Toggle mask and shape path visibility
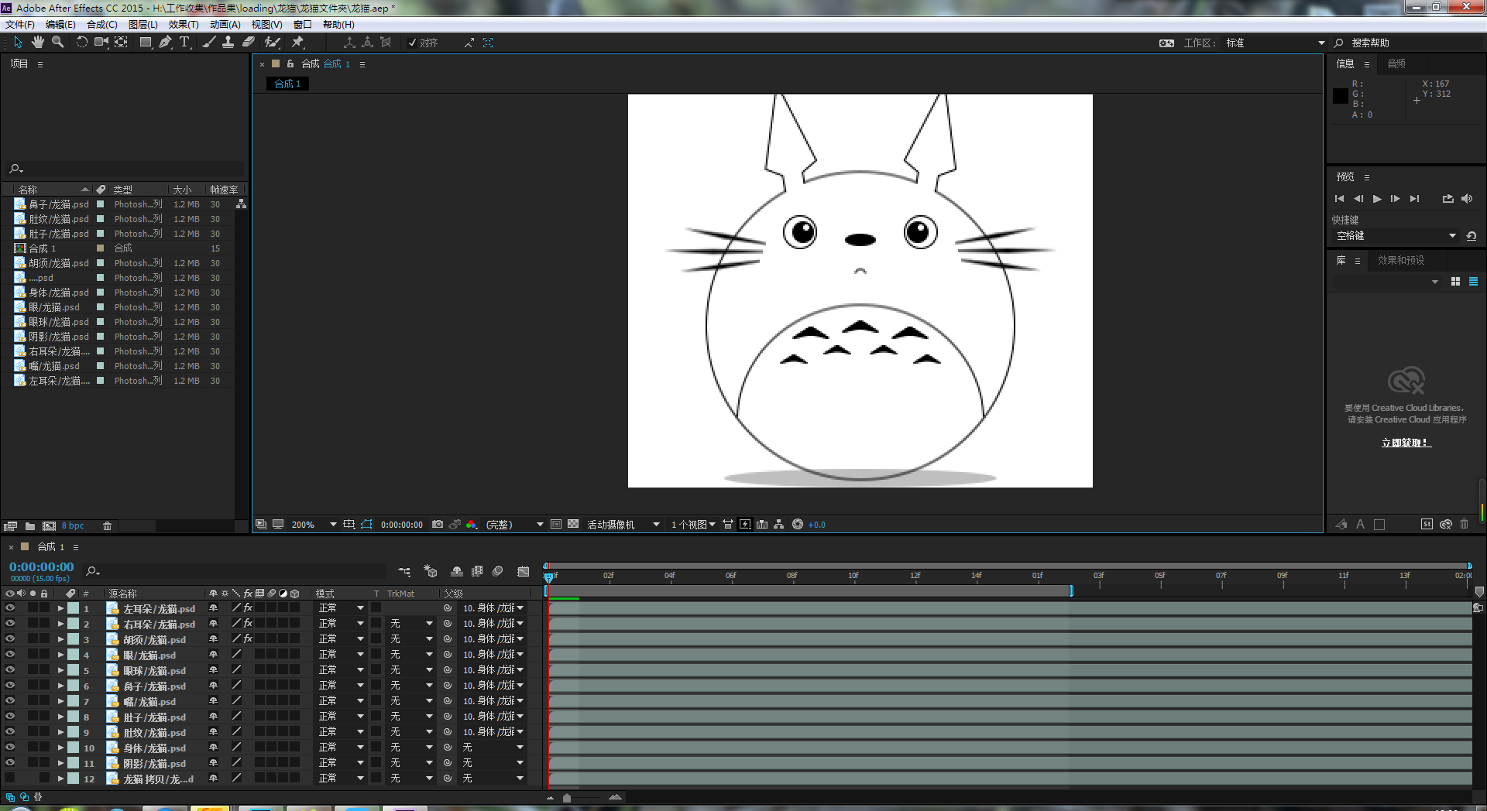 pyautogui.click(x=366, y=525)
